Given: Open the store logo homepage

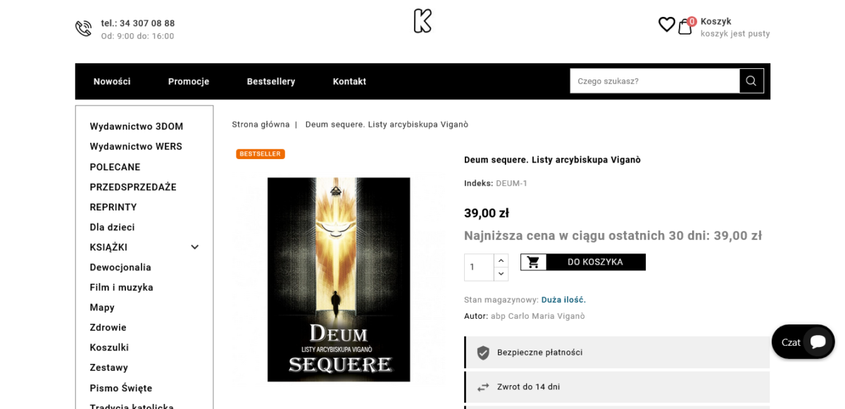Looking at the screenshot, I should [x=423, y=20].
